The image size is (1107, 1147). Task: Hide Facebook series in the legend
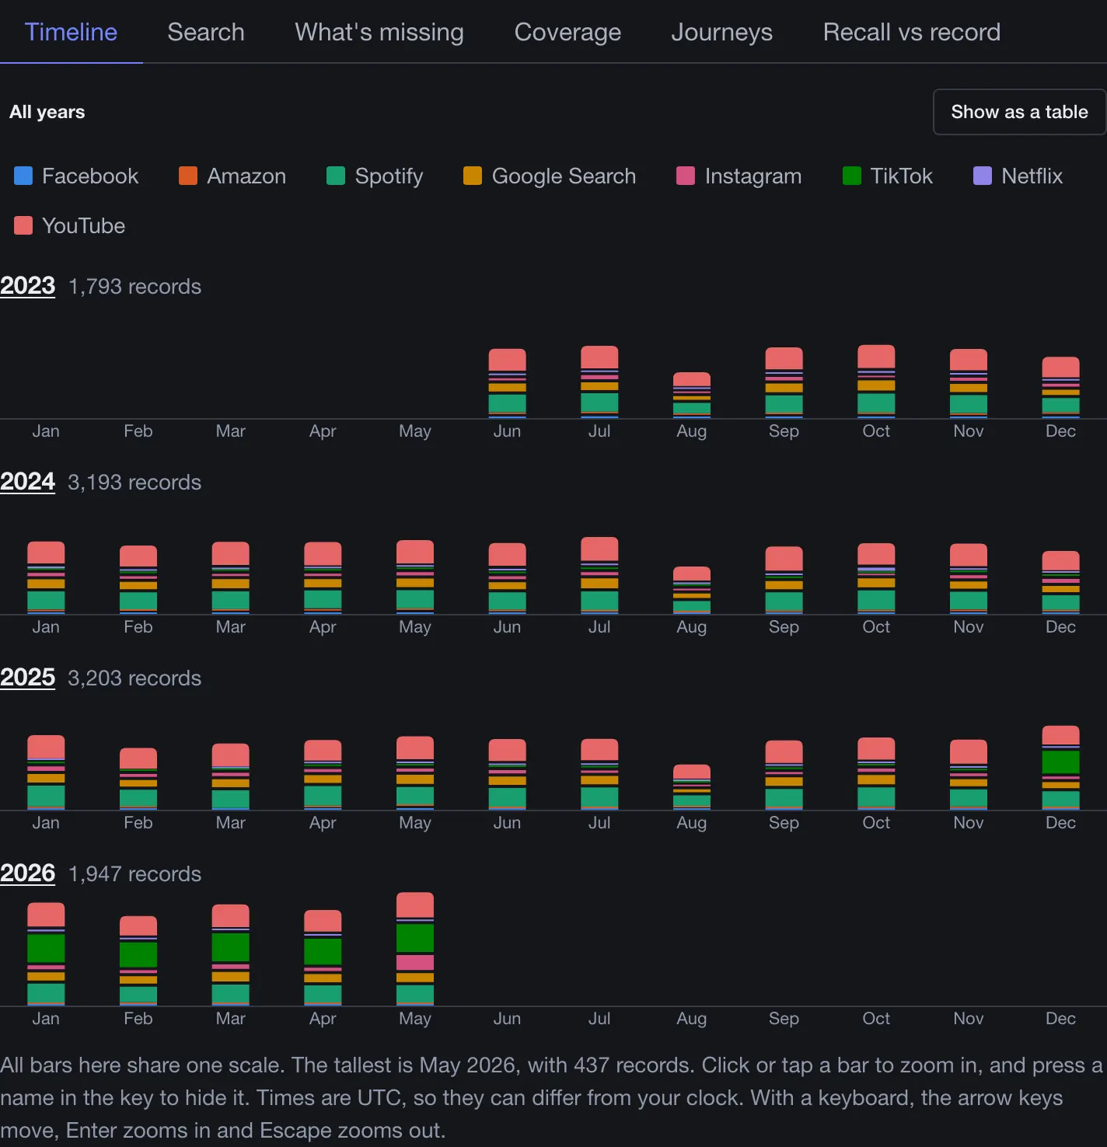click(x=76, y=176)
